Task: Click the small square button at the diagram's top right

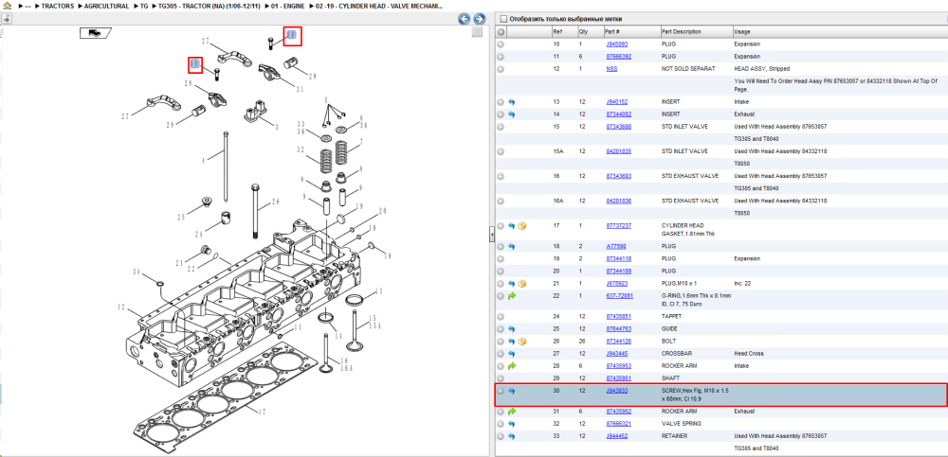Action: click(477, 32)
